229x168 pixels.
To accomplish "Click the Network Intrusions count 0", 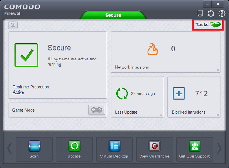I will [173, 49].
